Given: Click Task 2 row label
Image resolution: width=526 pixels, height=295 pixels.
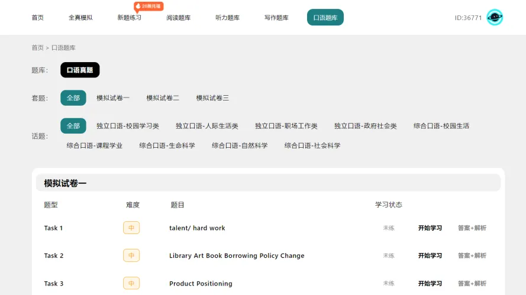Looking at the screenshot, I should (54, 255).
